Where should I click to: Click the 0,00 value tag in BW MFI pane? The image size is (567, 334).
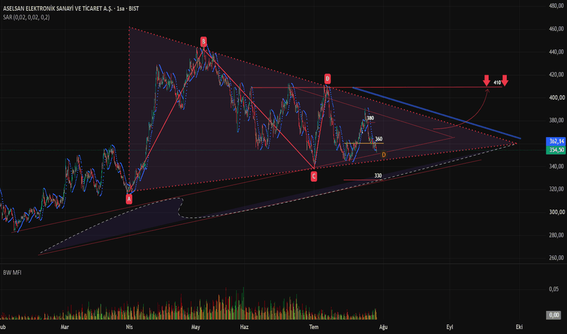554,315
